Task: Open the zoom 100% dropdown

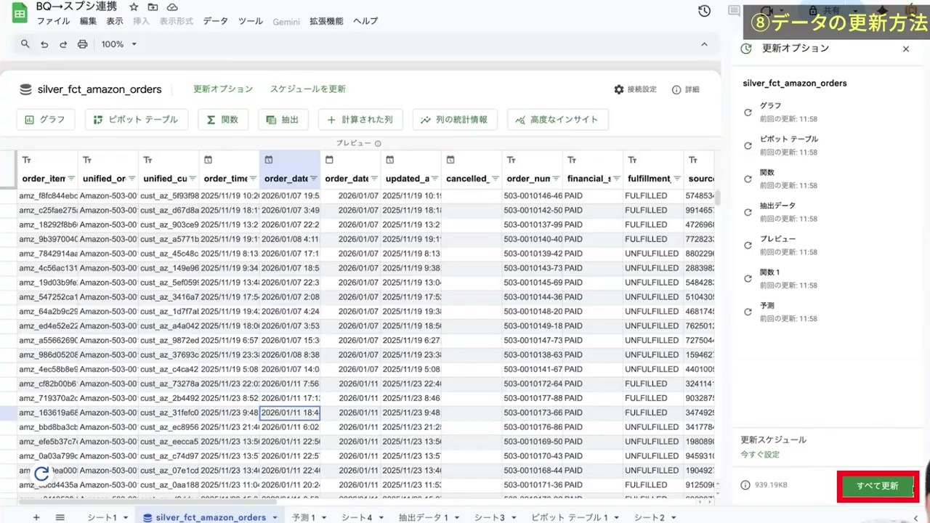Action: click(118, 44)
